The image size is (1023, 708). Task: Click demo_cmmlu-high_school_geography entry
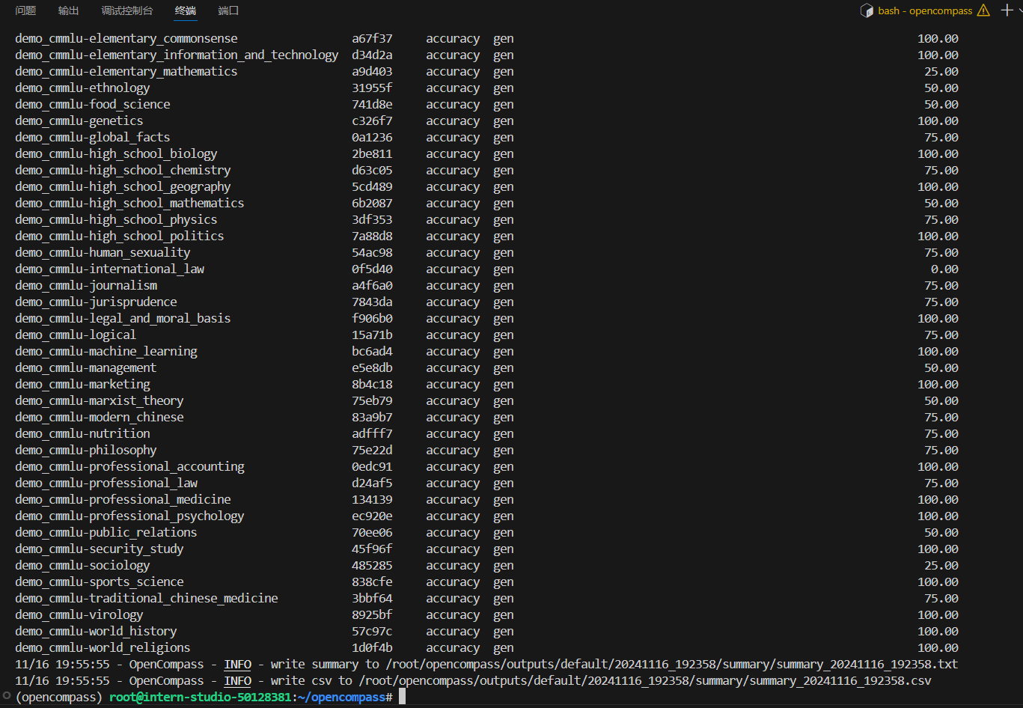(x=123, y=186)
